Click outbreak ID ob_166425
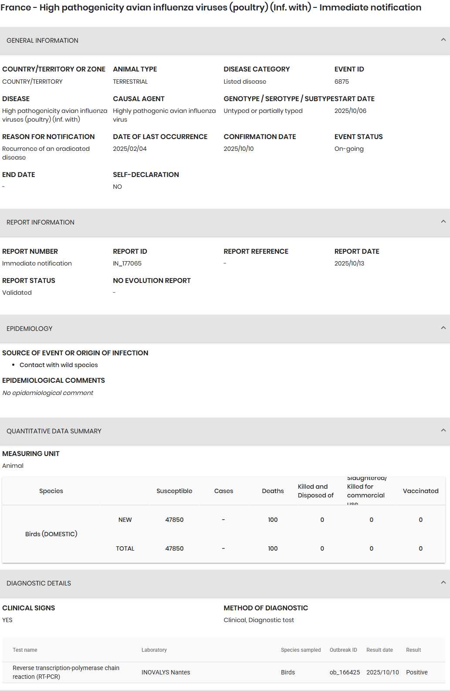The width and height of the screenshot is (450, 691). point(345,672)
